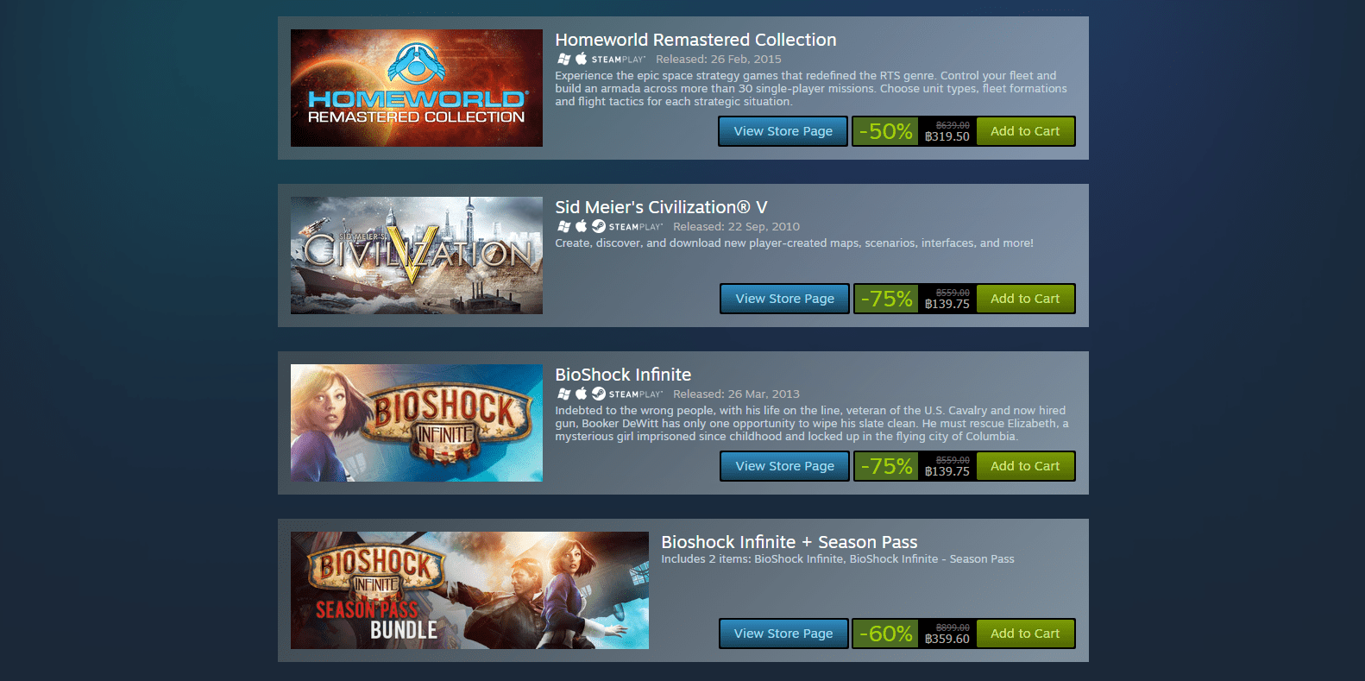Image resolution: width=1365 pixels, height=681 pixels.
Task: Click Windows icon under BioShock Infinite title
Action: 564,394
